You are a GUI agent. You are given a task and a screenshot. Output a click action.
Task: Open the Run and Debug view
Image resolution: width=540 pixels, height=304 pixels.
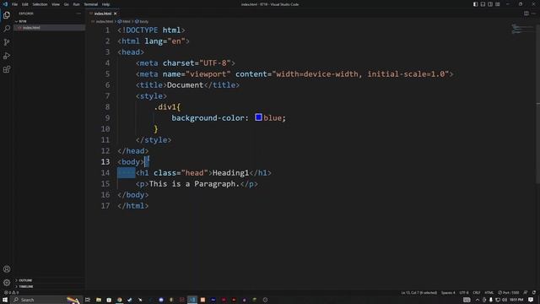7,56
